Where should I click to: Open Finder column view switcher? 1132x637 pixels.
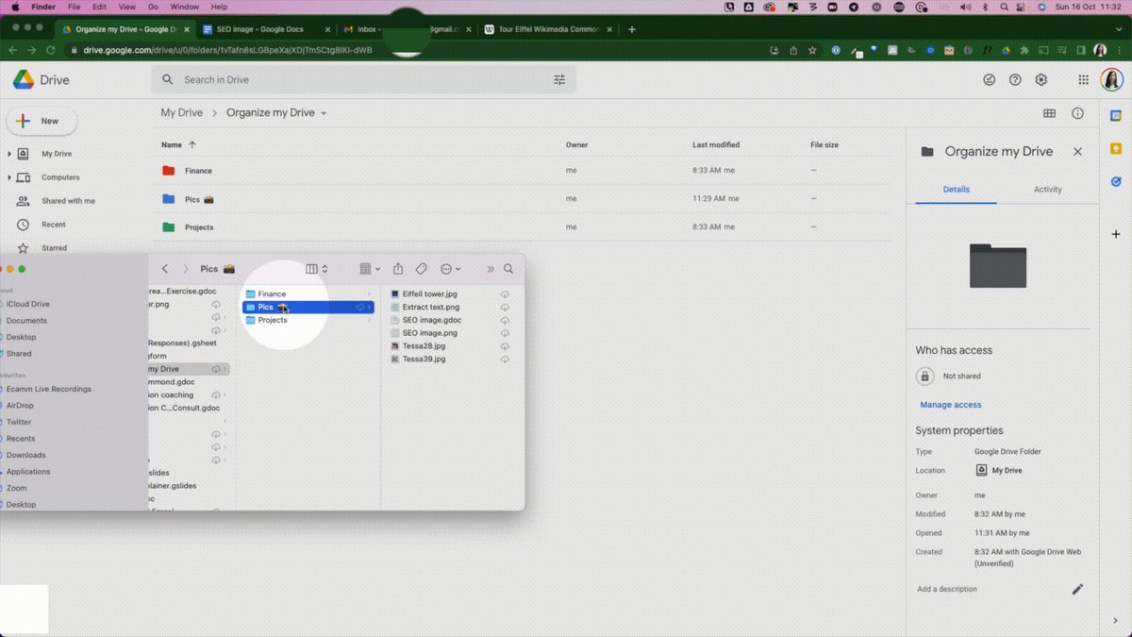coord(317,269)
